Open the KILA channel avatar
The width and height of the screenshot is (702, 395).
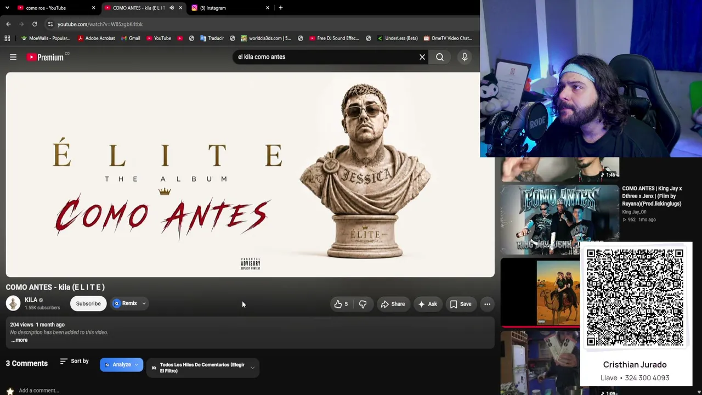(x=13, y=303)
